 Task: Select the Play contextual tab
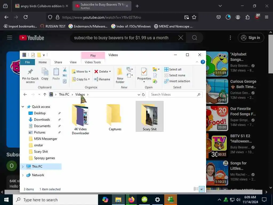point(93,56)
